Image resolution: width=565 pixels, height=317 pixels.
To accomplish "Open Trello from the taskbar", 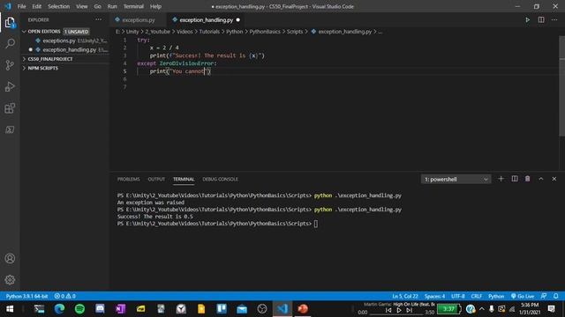I will 222,309.
